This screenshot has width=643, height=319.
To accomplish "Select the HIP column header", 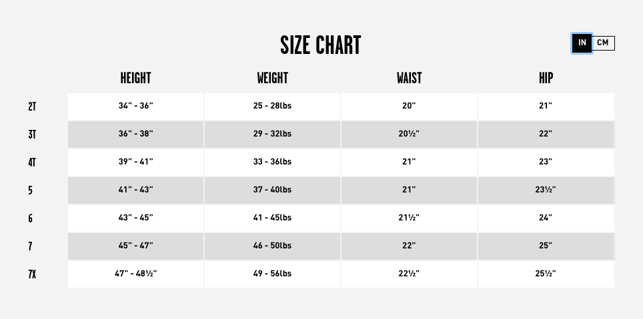I will [546, 78].
